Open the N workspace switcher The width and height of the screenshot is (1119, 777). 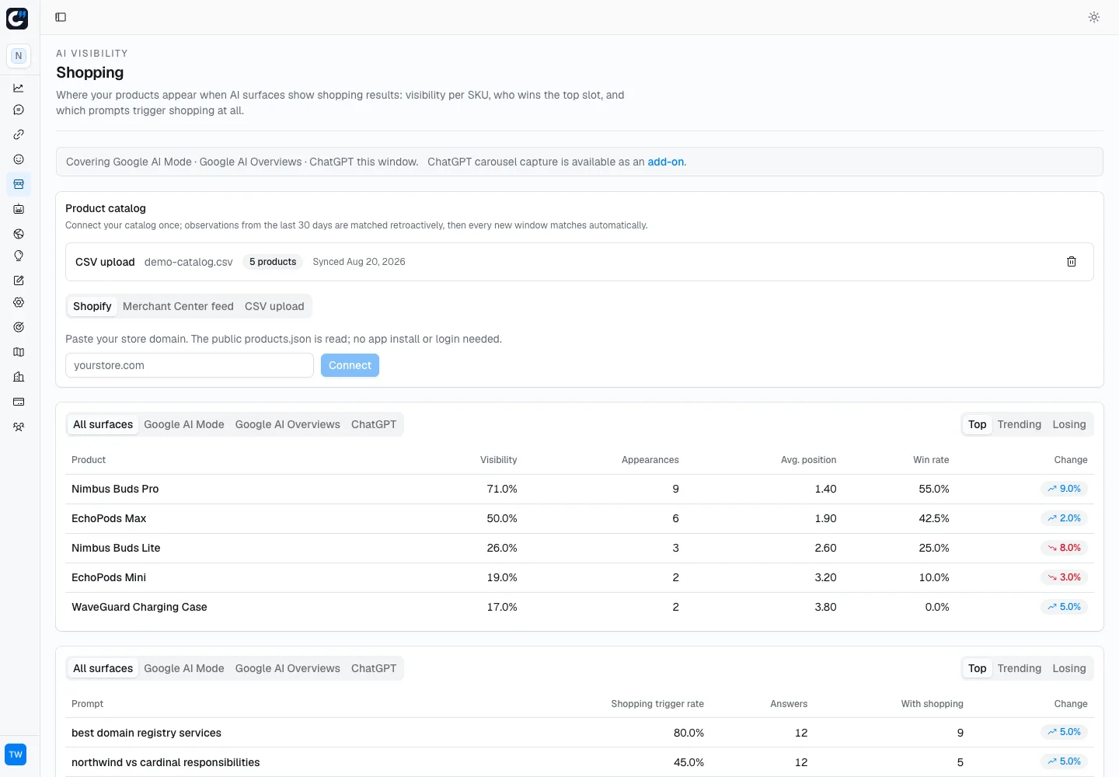[19, 56]
